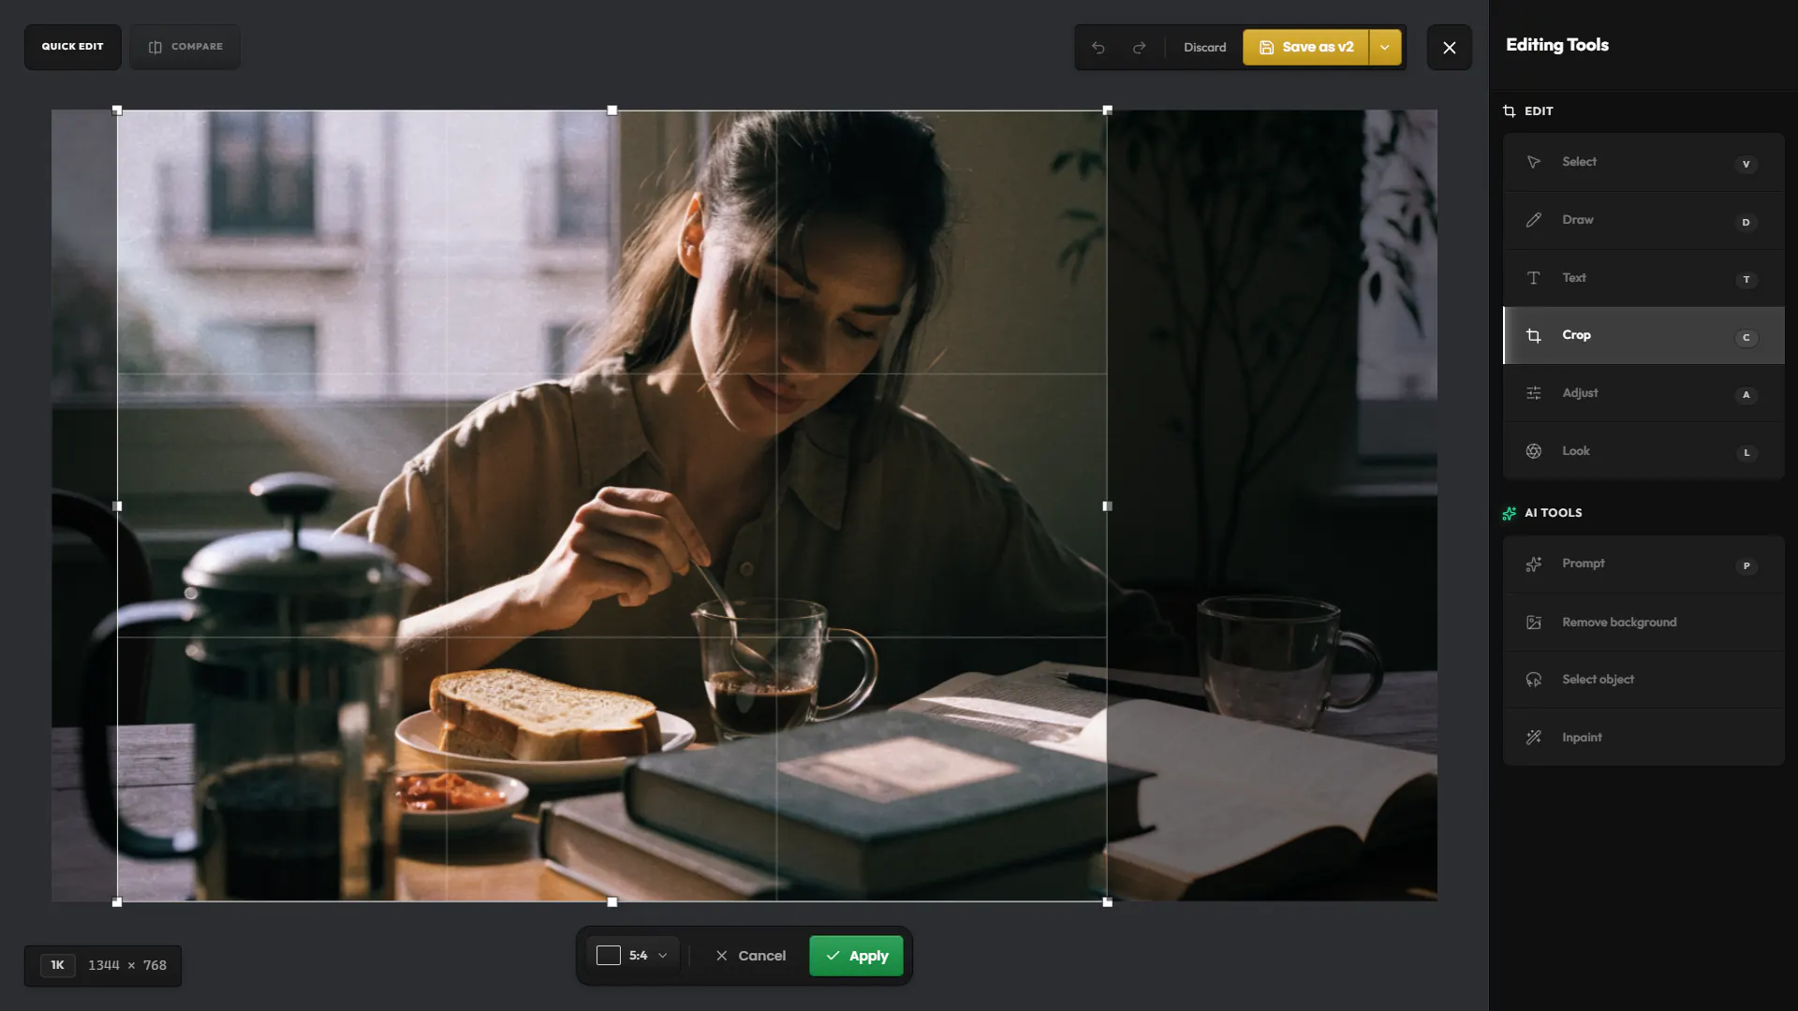Start the Inpaint tool

(1643, 738)
